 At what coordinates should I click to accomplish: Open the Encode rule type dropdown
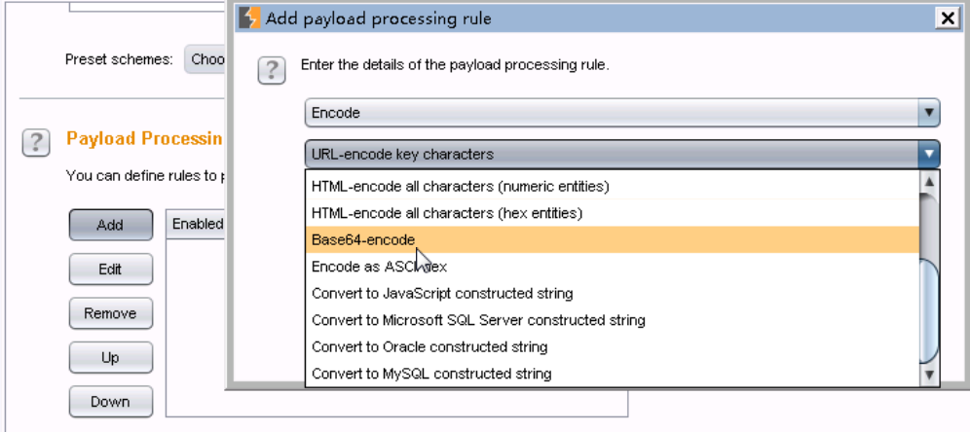pyautogui.click(x=929, y=113)
